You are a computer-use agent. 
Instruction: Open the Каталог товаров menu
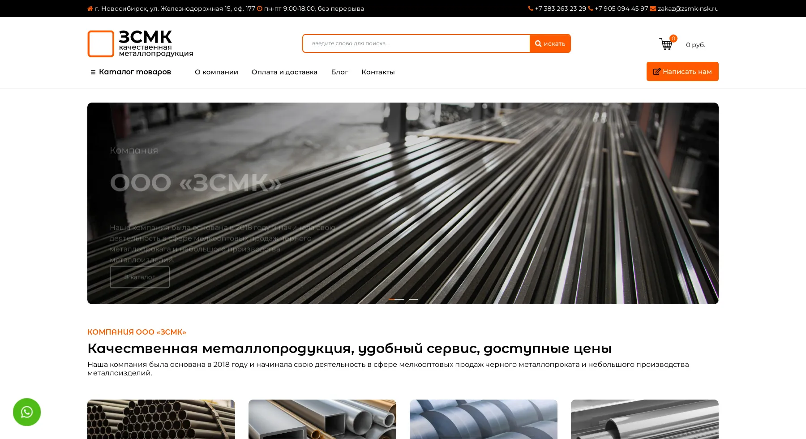(131, 72)
